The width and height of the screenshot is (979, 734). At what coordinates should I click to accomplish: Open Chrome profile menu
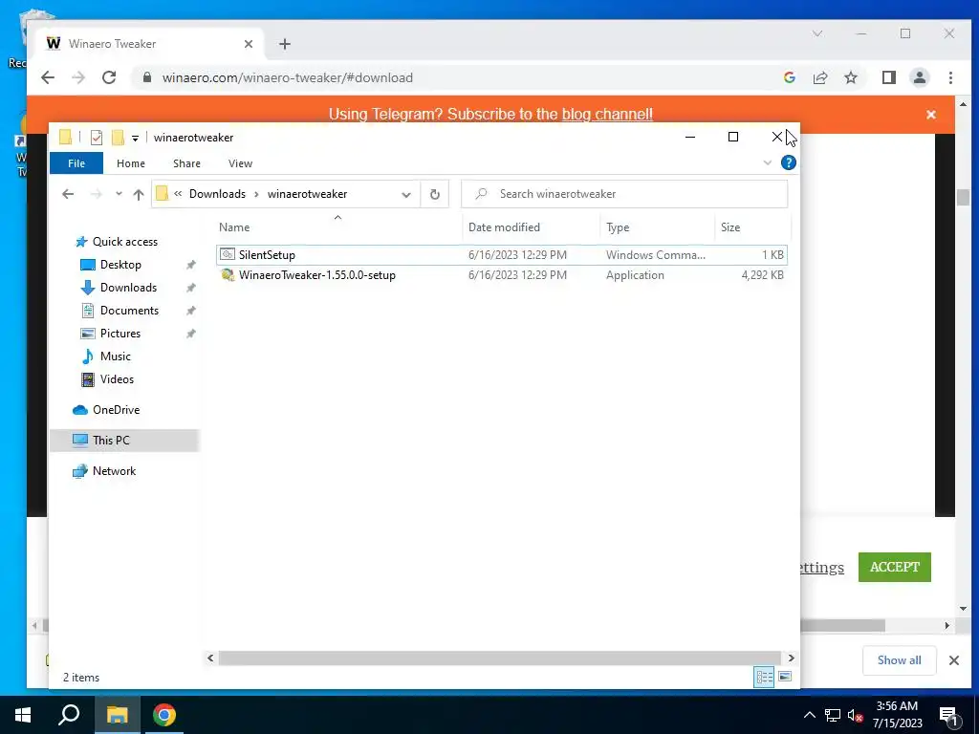tap(919, 77)
